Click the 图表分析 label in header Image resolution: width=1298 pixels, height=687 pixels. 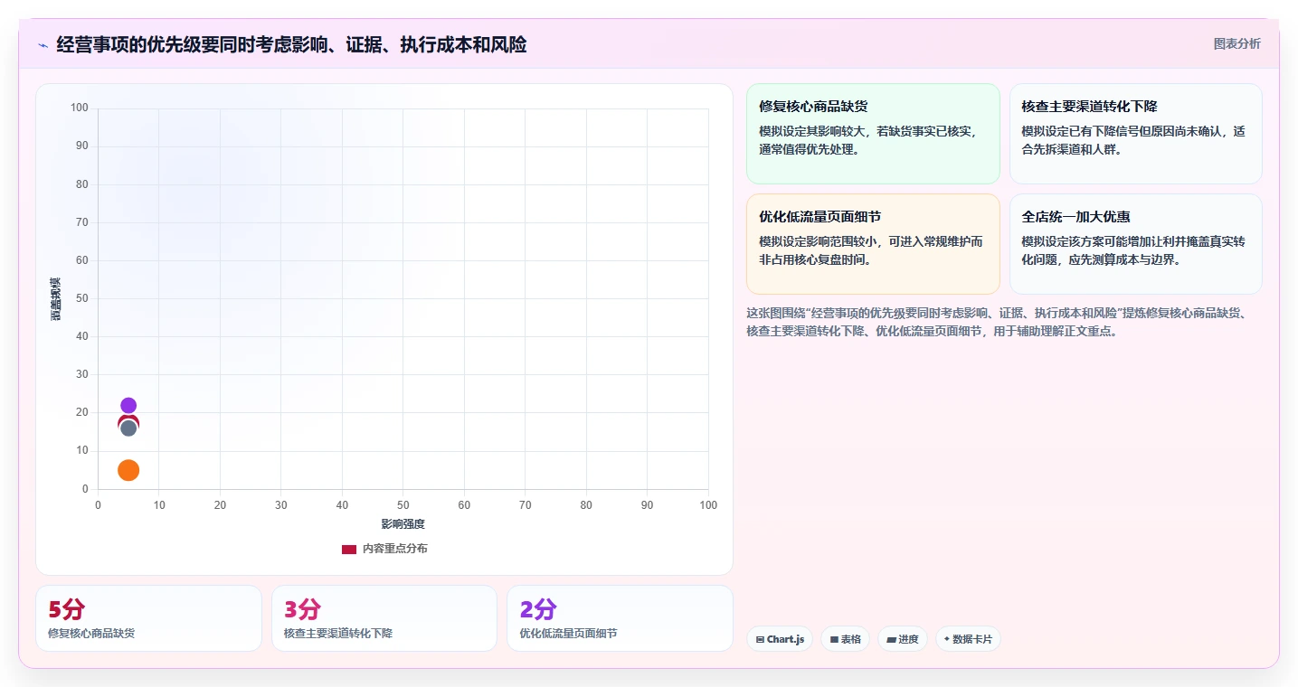click(x=1236, y=43)
